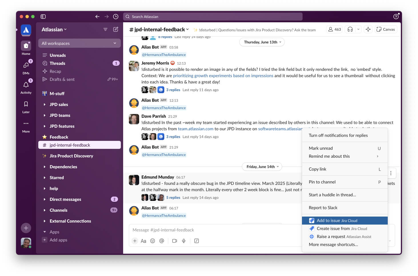418x276 pixels.
Task: Record a video clip from the composer
Action: (x=175, y=241)
